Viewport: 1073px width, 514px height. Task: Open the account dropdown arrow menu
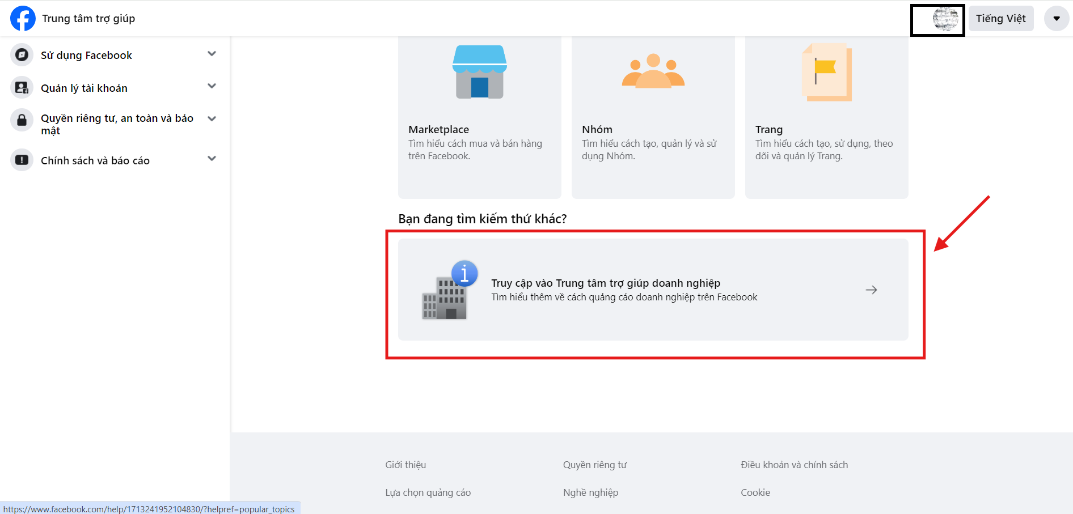tap(1057, 19)
